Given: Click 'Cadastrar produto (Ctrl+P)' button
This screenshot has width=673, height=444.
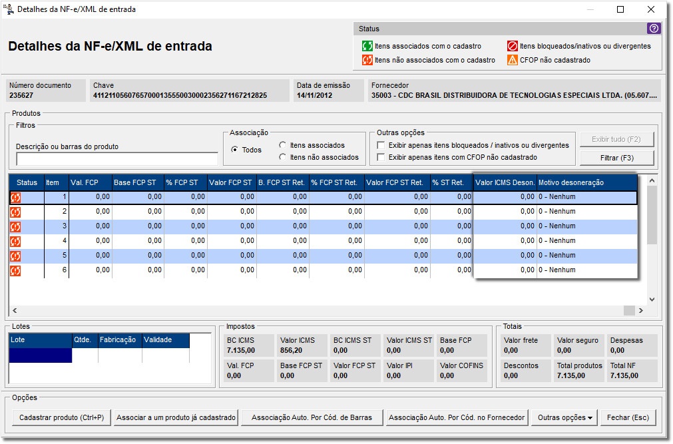Looking at the screenshot, I should pos(61,417).
